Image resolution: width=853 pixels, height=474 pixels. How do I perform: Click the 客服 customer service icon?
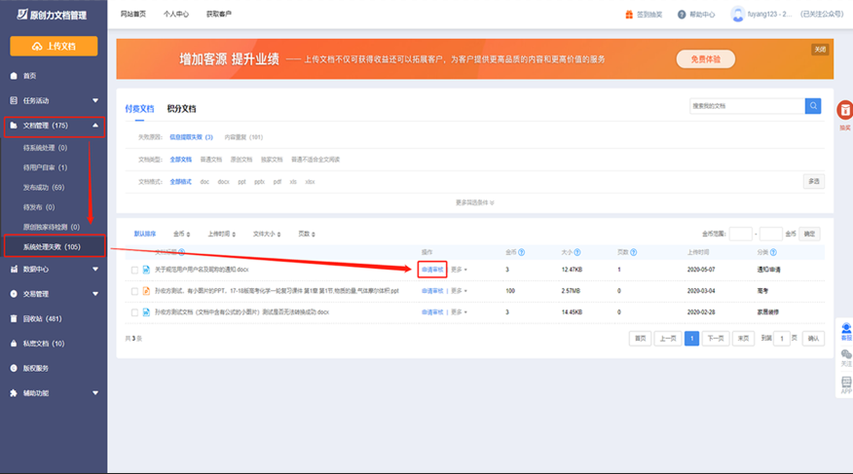point(845,330)
